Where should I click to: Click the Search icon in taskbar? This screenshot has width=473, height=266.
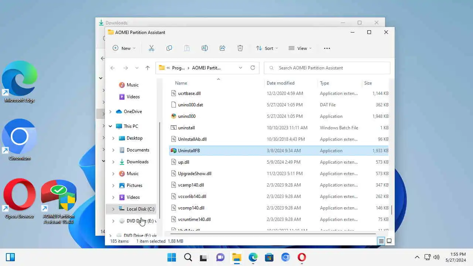pyautogui.click(x=188, y=257)
